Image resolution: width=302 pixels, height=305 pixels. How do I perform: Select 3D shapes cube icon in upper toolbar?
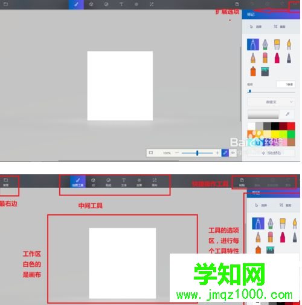tap(91, 4)
